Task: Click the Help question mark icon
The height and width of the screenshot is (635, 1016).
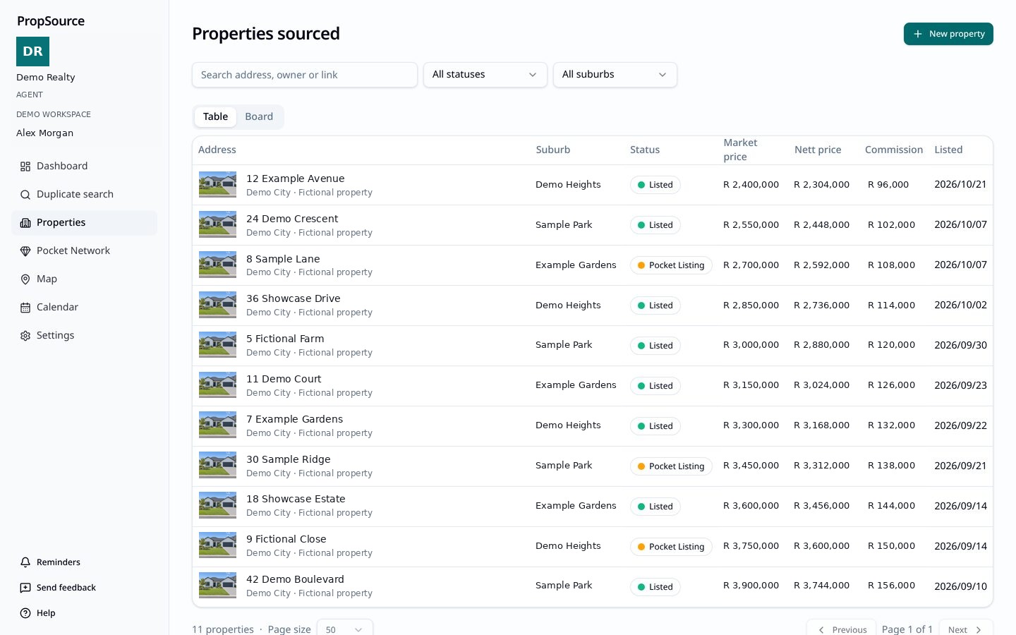Action: tap(25, 613)
